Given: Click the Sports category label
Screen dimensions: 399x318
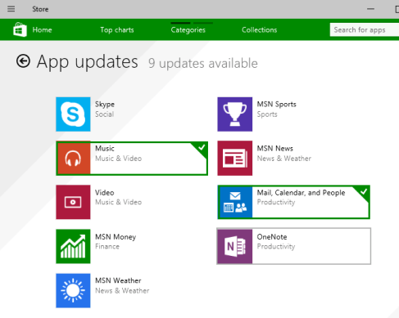Looking at the screenshot, I should 267,114.
